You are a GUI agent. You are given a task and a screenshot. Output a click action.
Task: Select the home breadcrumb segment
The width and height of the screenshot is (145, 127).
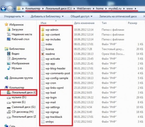[100, 9]
